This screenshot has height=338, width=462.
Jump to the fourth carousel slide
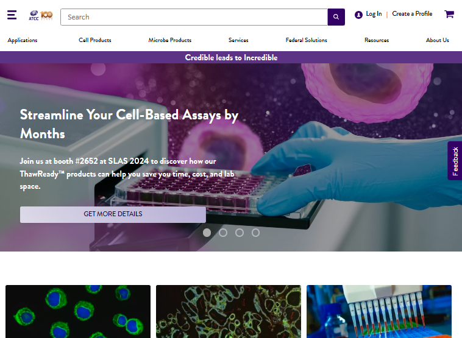coord(255,233)
